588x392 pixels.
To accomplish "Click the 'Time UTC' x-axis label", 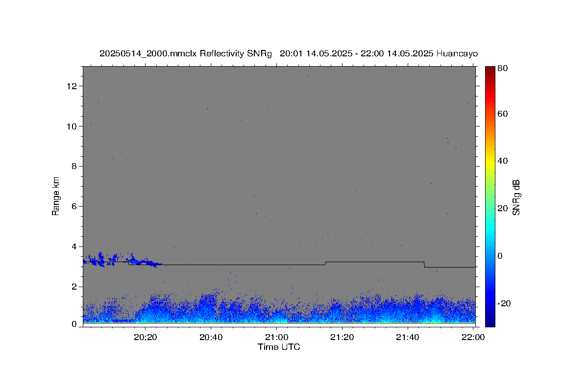I will coord(279,347).
